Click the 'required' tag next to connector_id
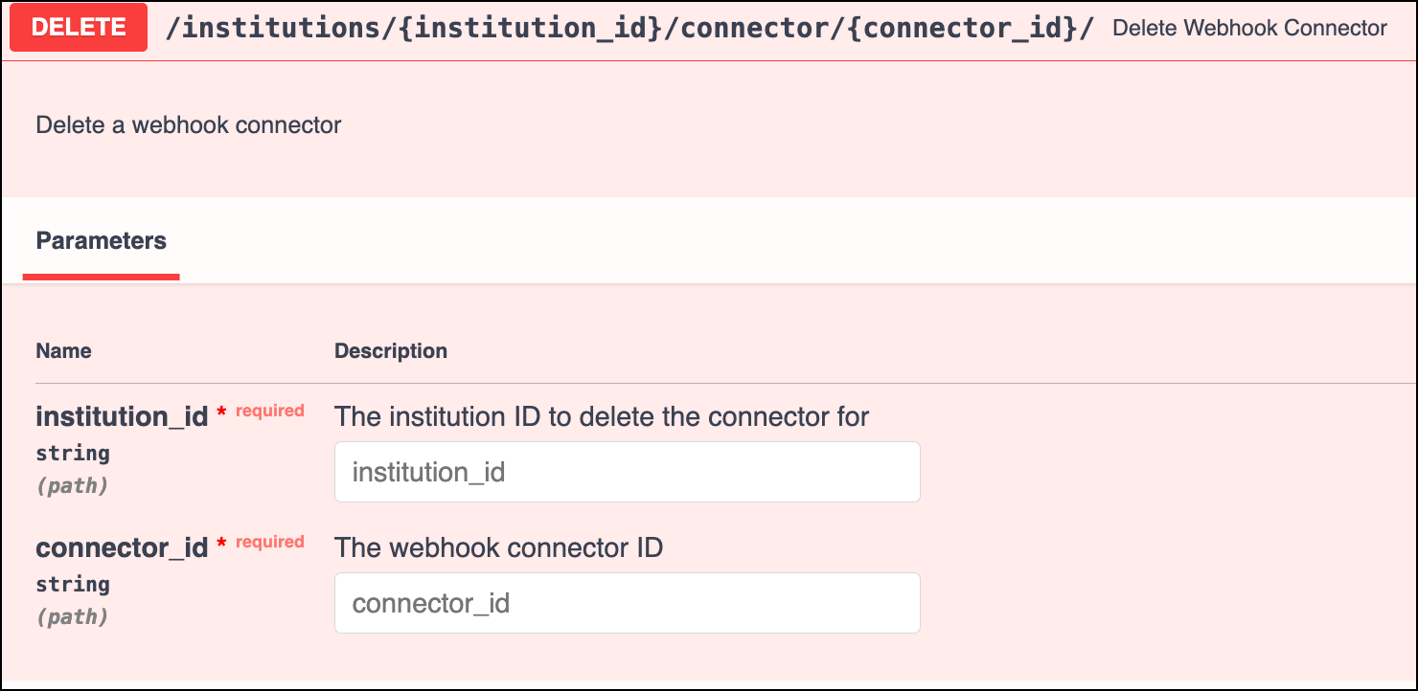1418x691 pixels. pos(270,542)
